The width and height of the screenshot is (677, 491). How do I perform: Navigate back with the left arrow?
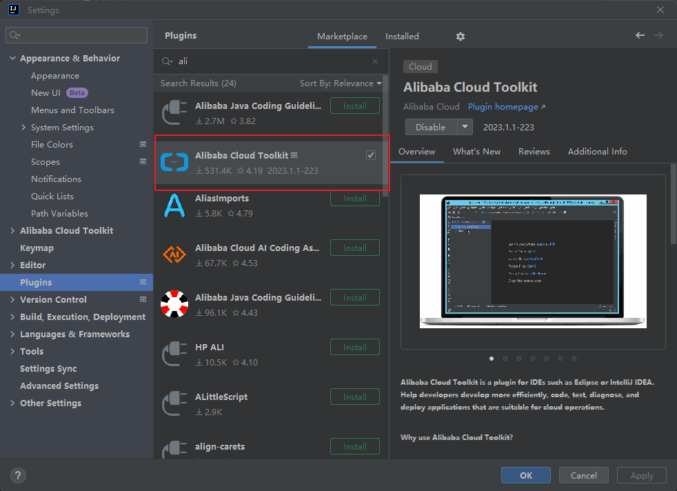click(640, 35)
